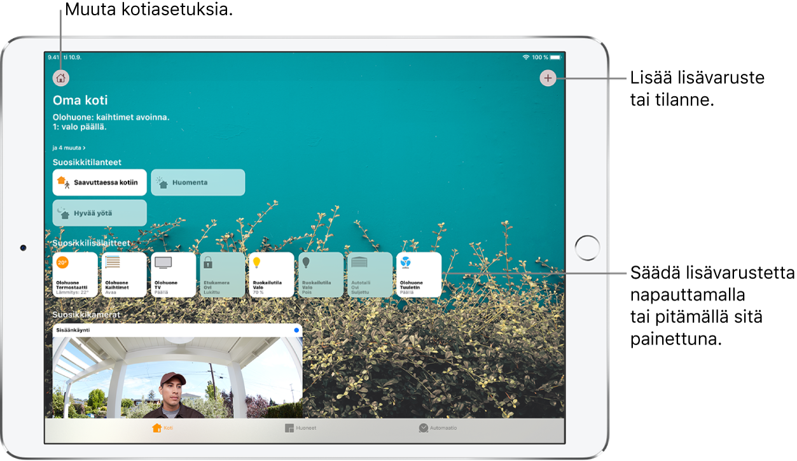Image resolution: width=797 pixels, height=461 pixels.
Task: Click the iPad home button
Action: coord(587,248)
